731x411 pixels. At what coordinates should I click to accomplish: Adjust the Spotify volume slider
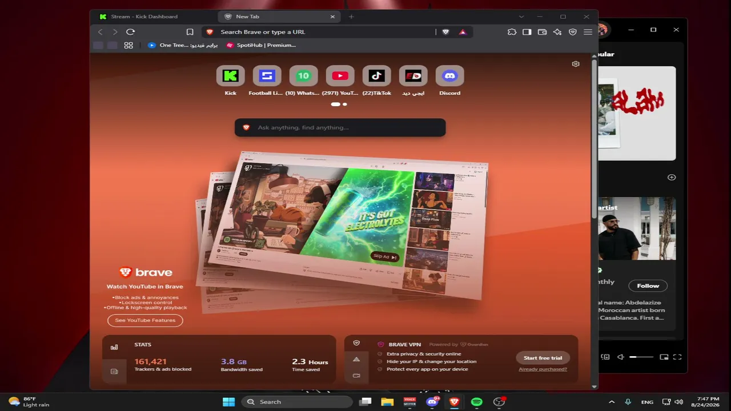[x=641, y=357]
